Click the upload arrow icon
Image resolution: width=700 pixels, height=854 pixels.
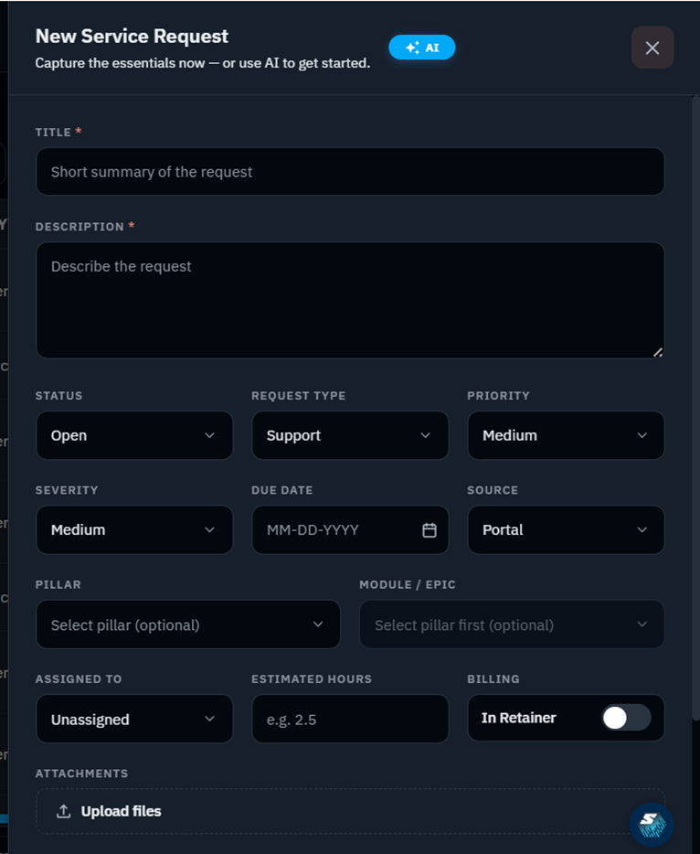tap(64, 811)
